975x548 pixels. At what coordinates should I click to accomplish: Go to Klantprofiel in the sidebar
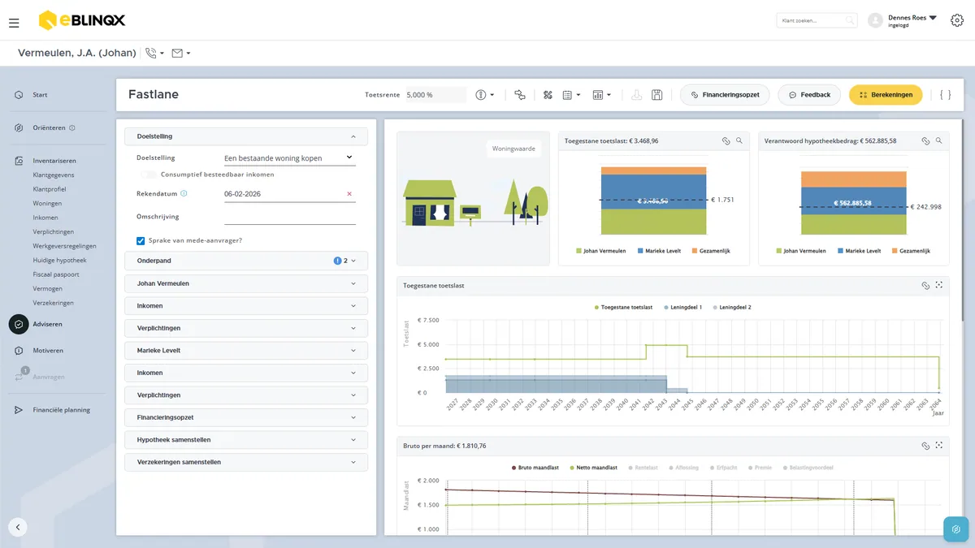point(50,189)
